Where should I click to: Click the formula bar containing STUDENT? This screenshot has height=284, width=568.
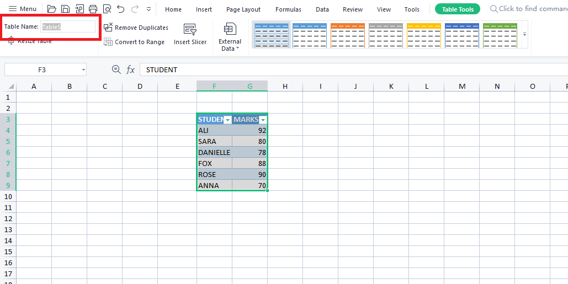pos(353,70)
